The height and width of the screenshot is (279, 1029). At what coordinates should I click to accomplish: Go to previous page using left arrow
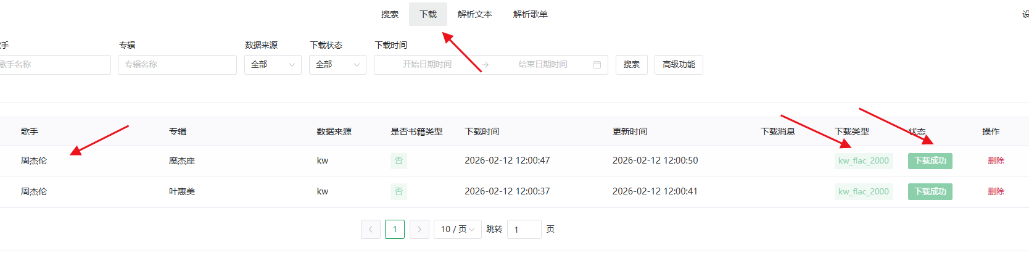click(x=370, y=230)
